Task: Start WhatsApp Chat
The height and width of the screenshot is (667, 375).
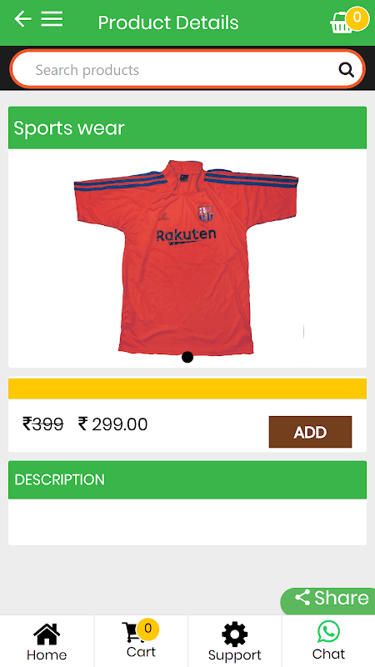Action: [x=328, y=632]
